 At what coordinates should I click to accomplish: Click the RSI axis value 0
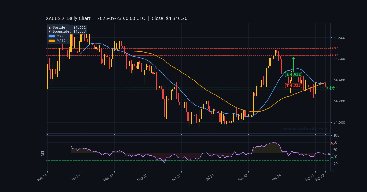[334, 171]
